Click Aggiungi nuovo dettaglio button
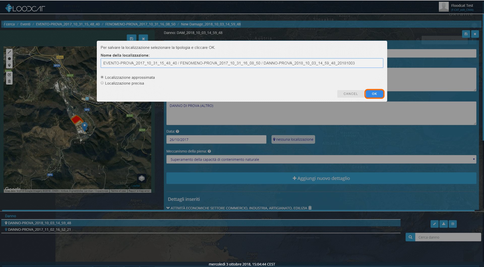 (x=321, y=178)
